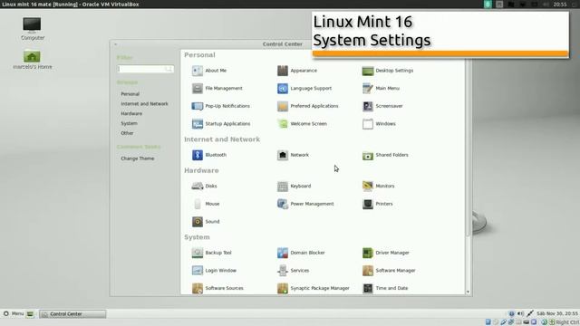Jump to the Other group in sidebar
This screenshot has width=580, height=326.
click(127, 133)
